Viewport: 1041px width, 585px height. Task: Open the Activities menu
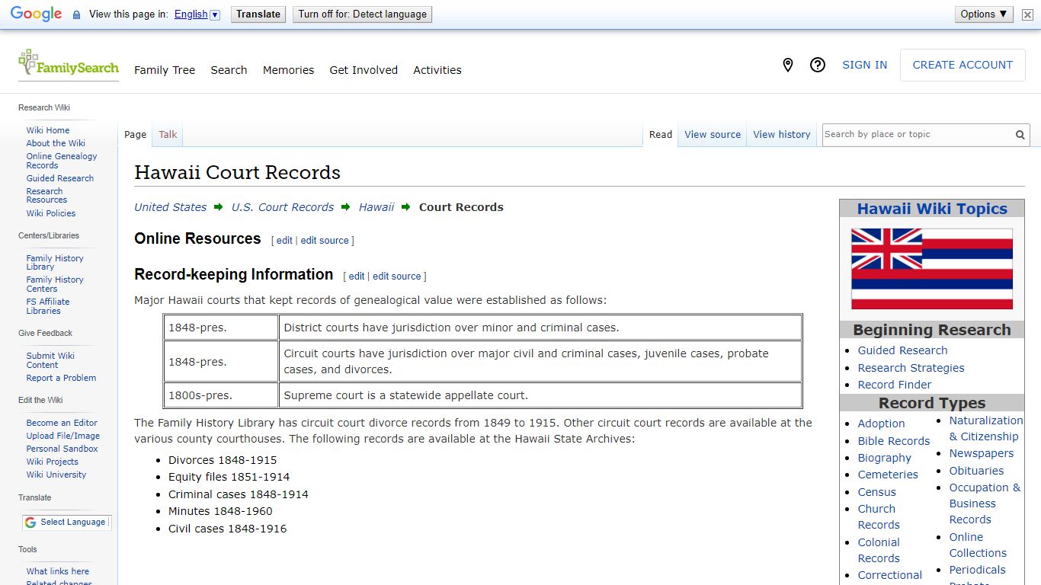point(437,70)
